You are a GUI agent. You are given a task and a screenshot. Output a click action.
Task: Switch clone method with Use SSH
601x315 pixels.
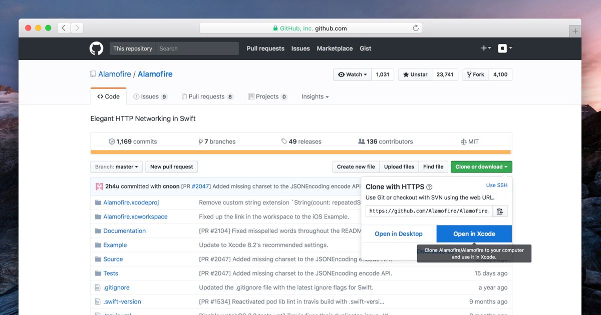[x=496, y=185]
